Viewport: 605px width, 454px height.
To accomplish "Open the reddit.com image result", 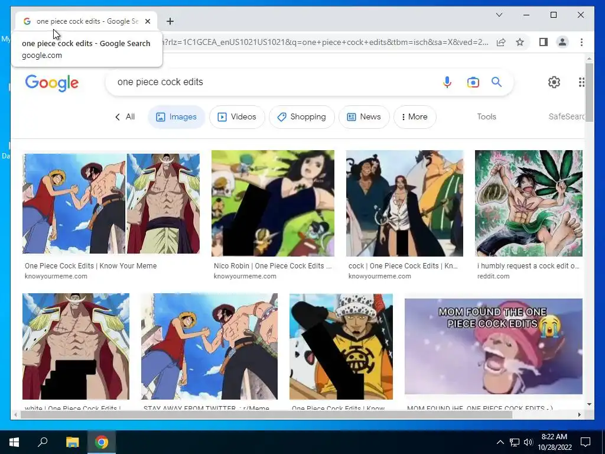I will click(529, 203).
